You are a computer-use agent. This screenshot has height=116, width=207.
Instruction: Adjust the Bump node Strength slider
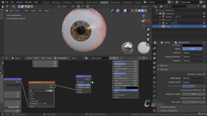(x=83, y=85)
